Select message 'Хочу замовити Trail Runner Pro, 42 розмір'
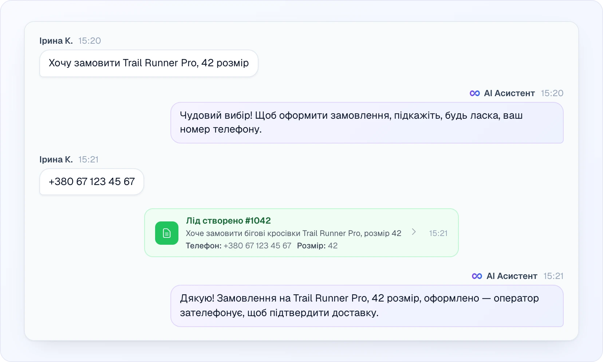 tap(149, 63)
